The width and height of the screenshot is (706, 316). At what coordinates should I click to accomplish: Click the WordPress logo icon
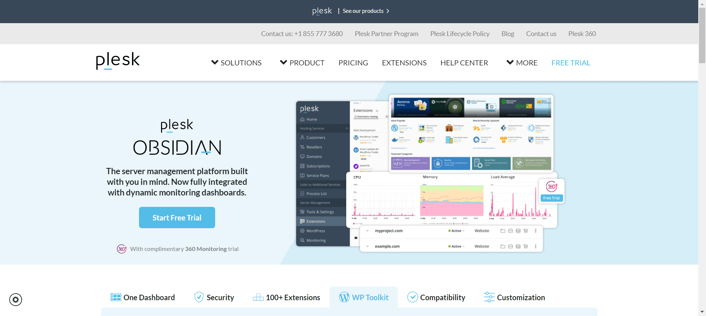tap(344, 297)
